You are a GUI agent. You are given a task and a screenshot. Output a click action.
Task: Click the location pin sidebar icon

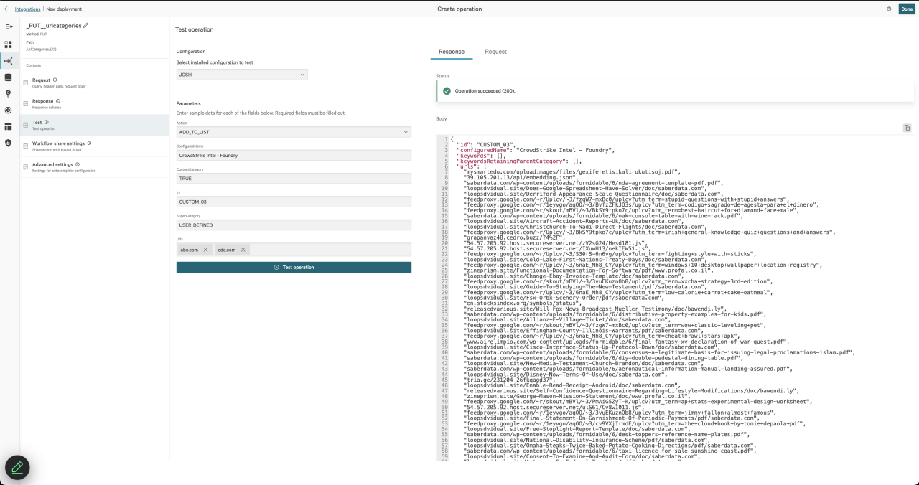9,94
